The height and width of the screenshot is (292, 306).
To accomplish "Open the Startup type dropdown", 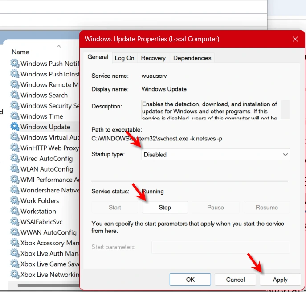I will pos(216,155).
